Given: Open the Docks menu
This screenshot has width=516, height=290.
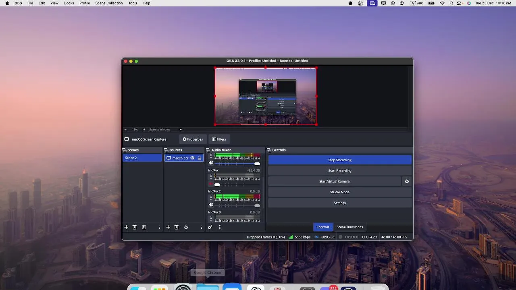Looking at the screenshot, I should point(69,3).
